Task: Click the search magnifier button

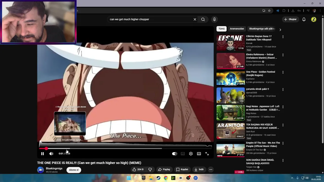Action: pyautogui.click(x=203, y=19)
